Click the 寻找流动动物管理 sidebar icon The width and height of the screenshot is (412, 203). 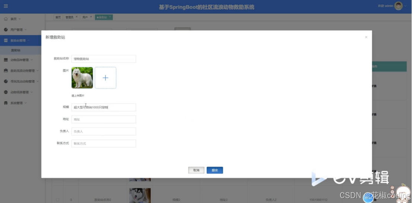[6, 82]
